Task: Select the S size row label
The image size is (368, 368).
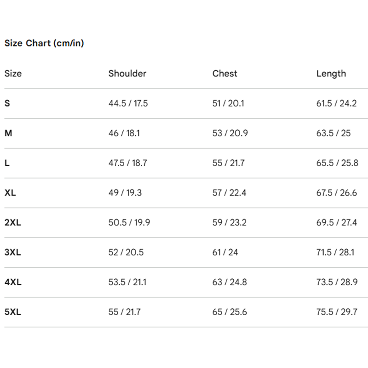Action: click(x=7, y=103)
